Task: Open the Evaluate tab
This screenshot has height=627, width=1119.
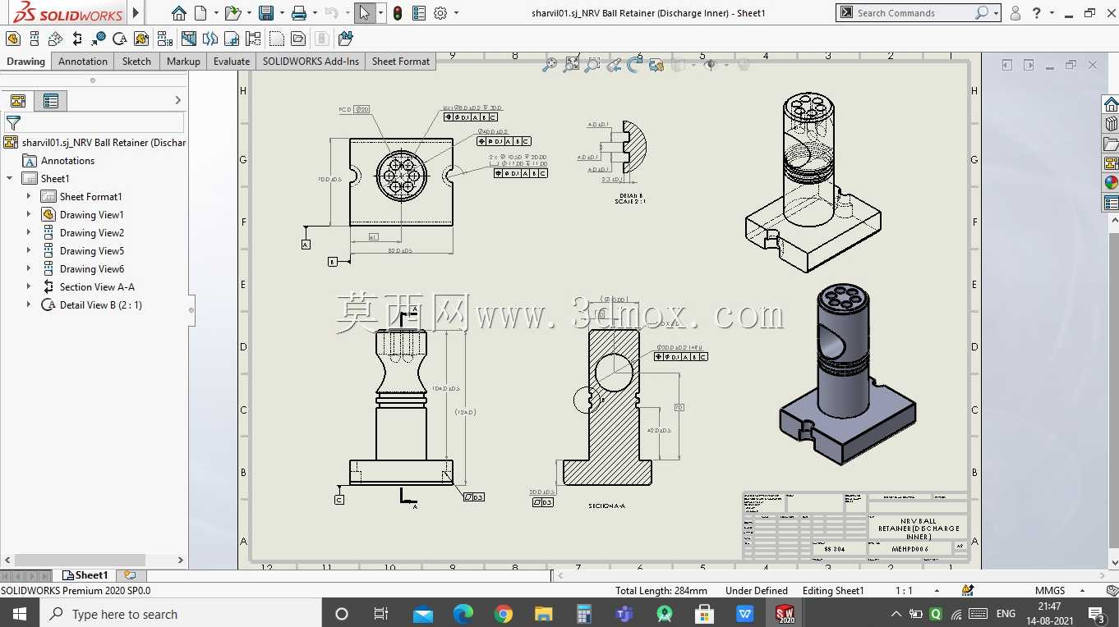Action: pyautogui.click(x=232, y=62)
